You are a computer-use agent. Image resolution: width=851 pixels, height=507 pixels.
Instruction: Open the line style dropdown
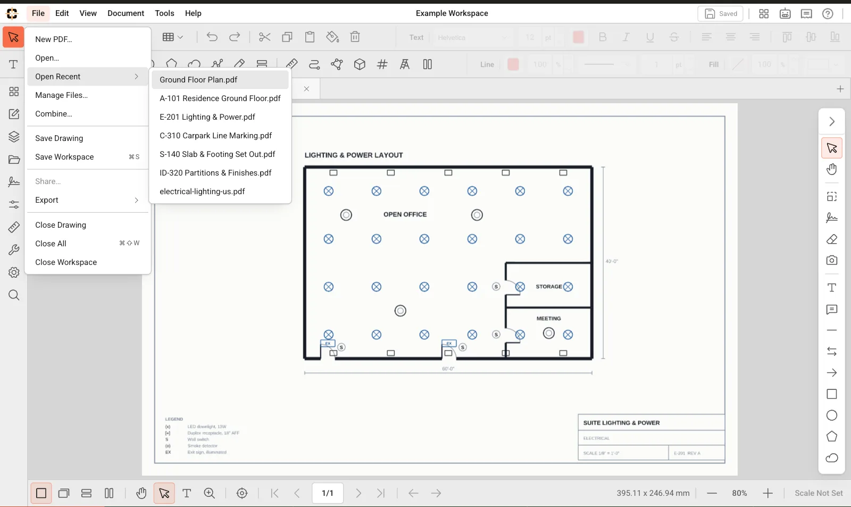(x=606, y=64)
